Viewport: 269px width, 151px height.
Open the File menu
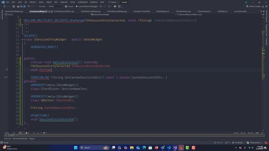pos(8,2)
